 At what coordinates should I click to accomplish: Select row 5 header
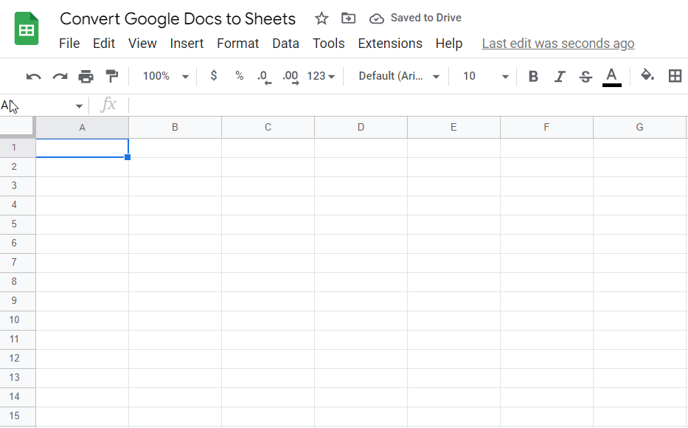click(18, 224)
